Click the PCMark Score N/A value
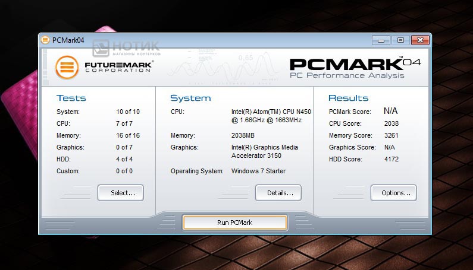The width and height of the screenshot is (473, 270). pos(390,111)
